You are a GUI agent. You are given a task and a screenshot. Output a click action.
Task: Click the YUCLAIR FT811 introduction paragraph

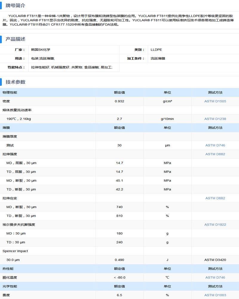pyautogui.click(x=118, y=20)
